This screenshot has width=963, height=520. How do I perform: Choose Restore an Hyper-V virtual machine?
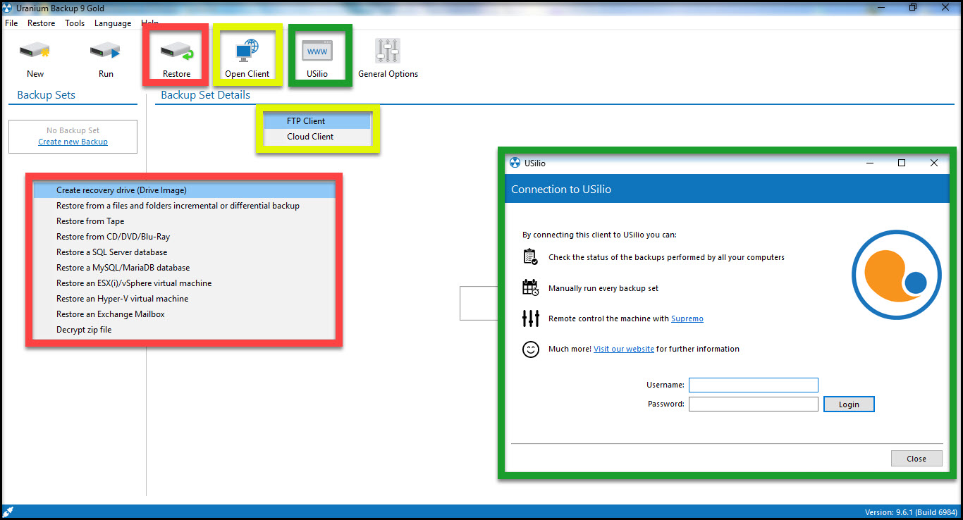184,299
